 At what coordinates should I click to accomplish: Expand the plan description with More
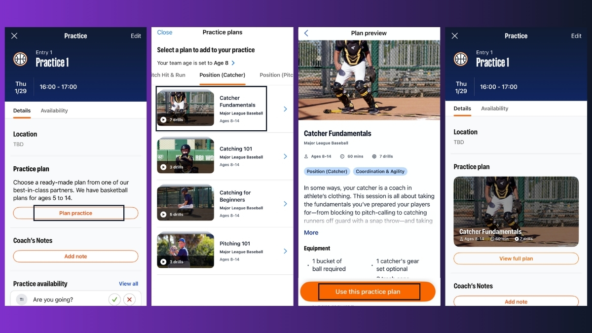[311, 232]
